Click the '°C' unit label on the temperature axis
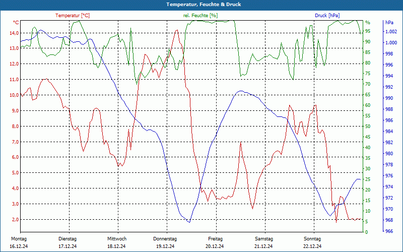 click(x=16, y=22)
